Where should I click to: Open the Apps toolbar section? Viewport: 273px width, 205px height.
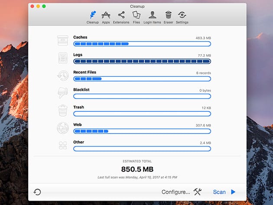(x=106, y=16)
